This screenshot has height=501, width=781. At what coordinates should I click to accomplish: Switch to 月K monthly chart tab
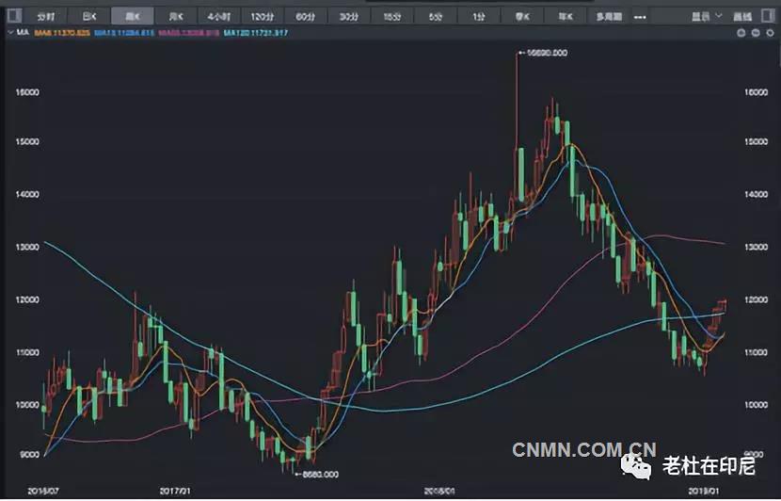(x=175, y=17)
